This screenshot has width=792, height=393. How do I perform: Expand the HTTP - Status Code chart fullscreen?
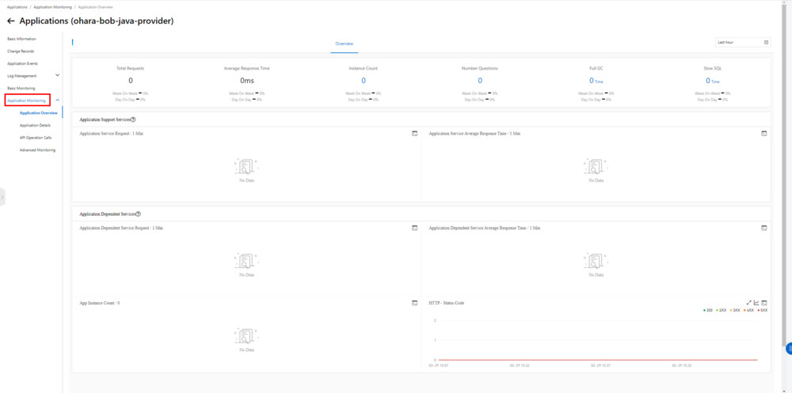[x=749, y=303]
